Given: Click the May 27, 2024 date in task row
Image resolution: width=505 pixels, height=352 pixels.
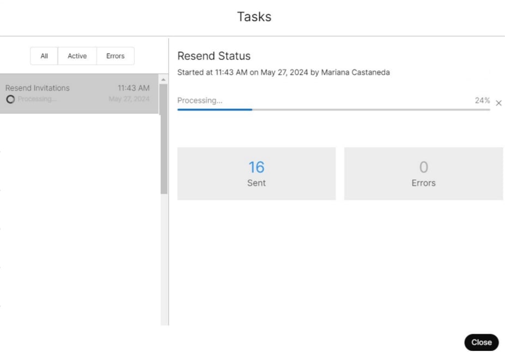Looking at the screenshot, I should point(129,99).
